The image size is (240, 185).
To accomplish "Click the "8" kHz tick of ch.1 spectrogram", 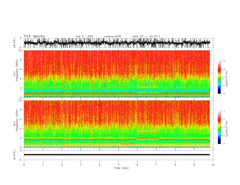I will tap(21, 60).
